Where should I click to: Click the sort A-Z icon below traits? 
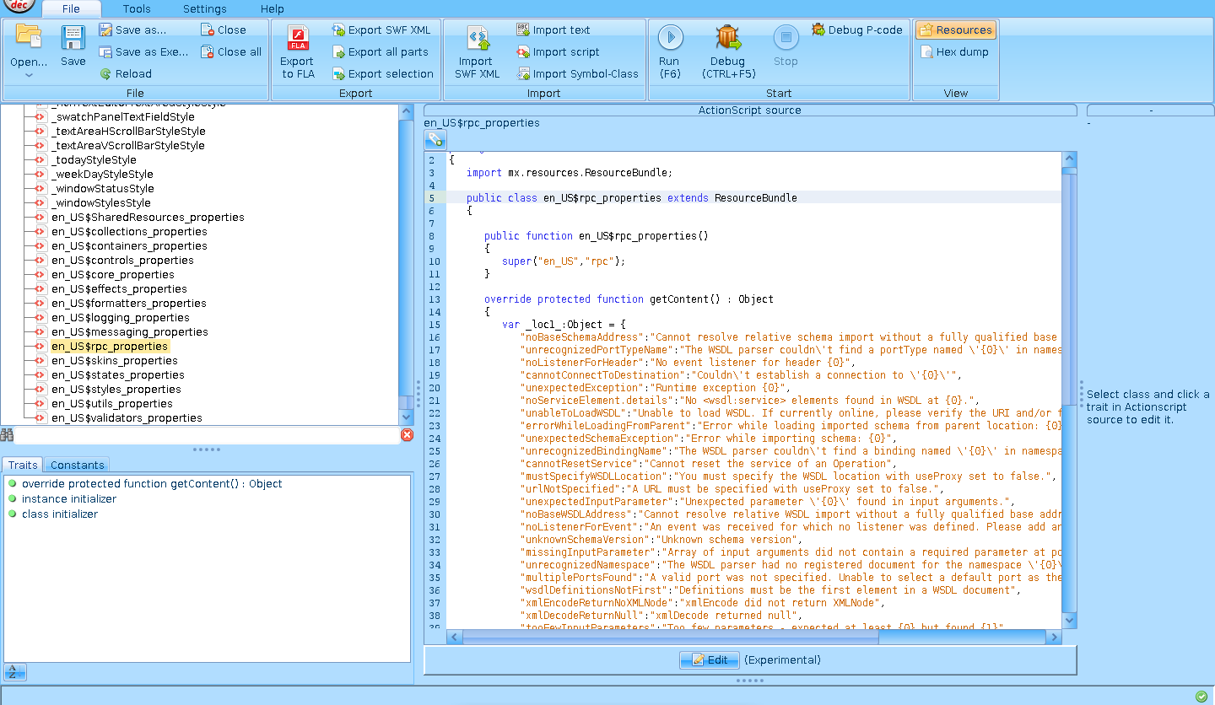coord(15,671)
